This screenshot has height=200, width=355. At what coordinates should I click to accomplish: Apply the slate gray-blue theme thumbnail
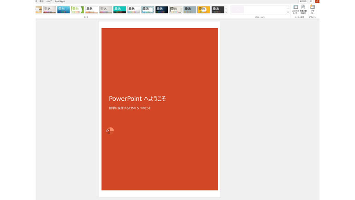[190, 10]
